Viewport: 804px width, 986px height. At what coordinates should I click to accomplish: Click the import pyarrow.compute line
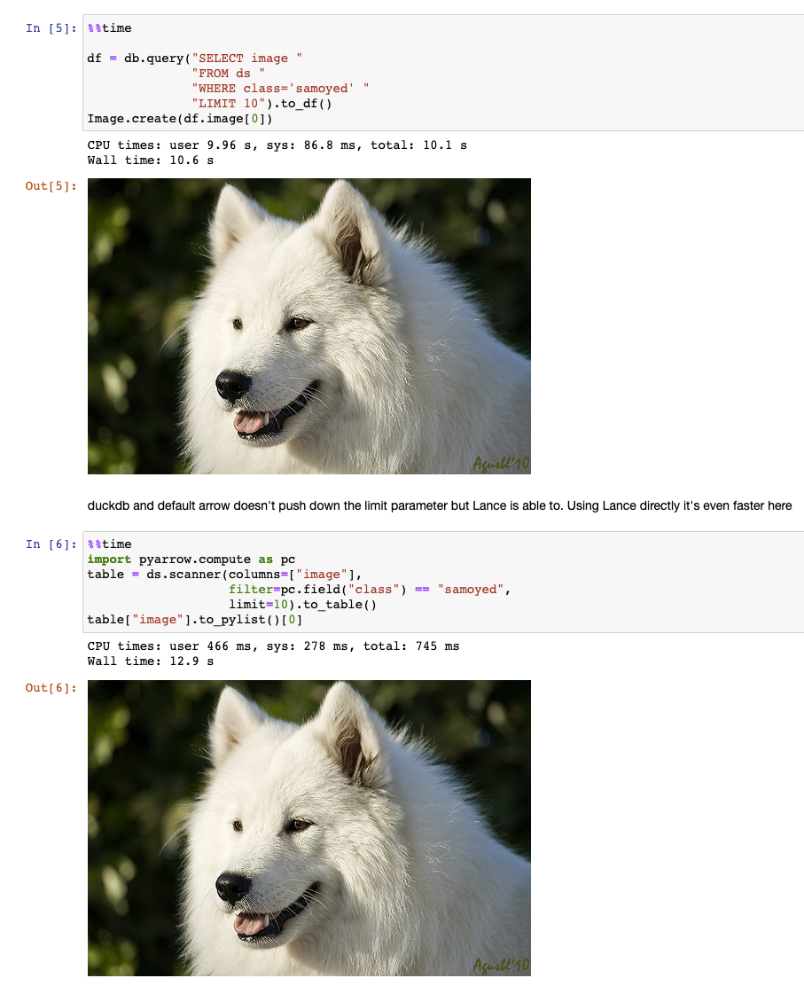click(191, 560)
